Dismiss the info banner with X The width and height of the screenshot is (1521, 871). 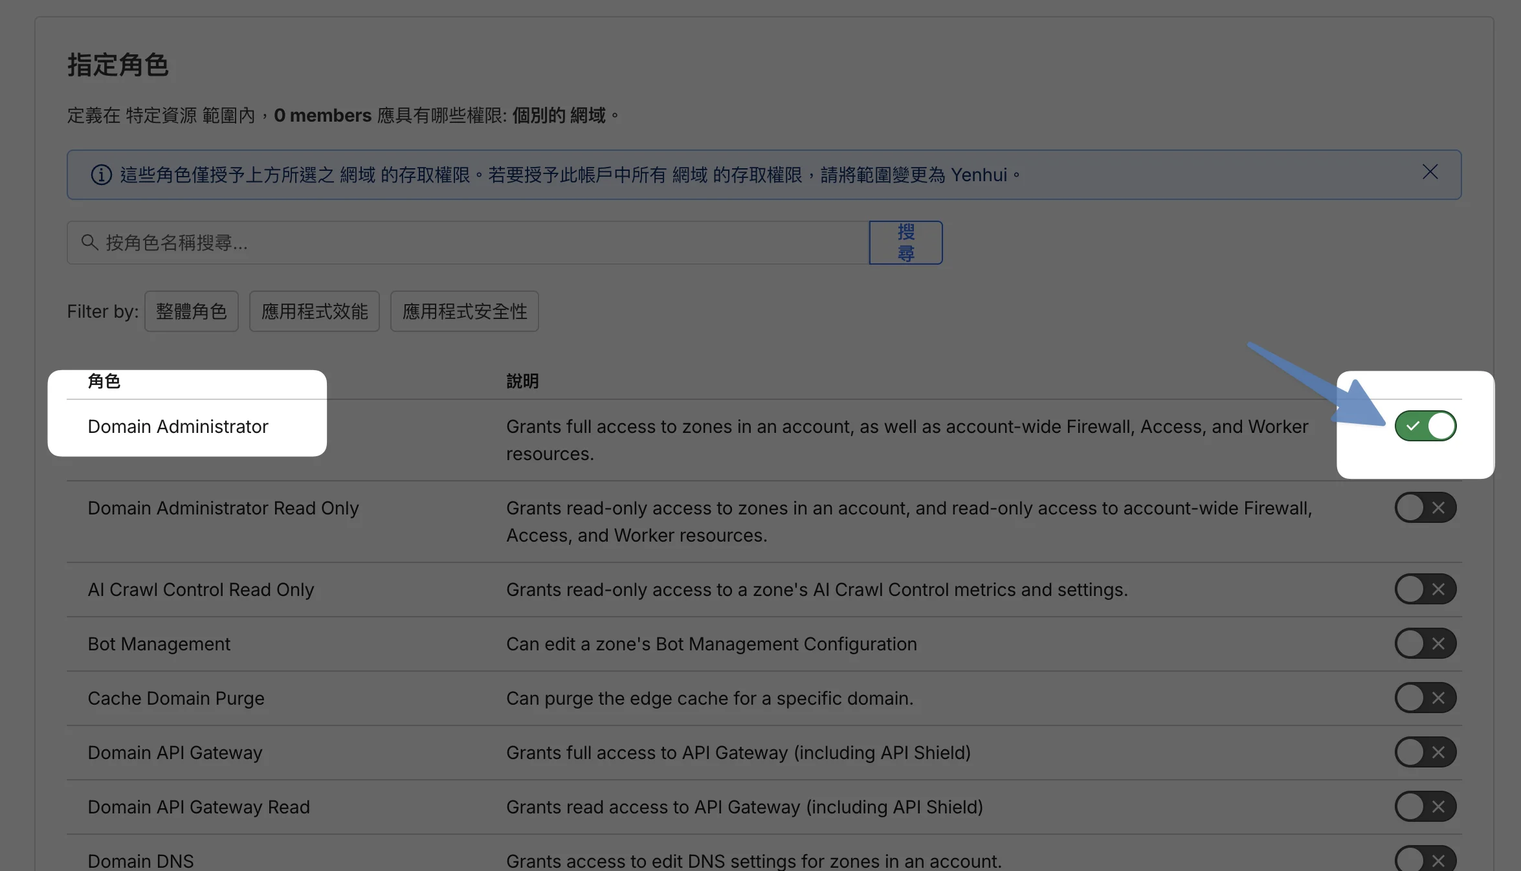click(x=1430, y=172)
